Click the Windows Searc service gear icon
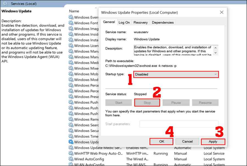Viewport: 247px width, 166px height. click(71, 125)
